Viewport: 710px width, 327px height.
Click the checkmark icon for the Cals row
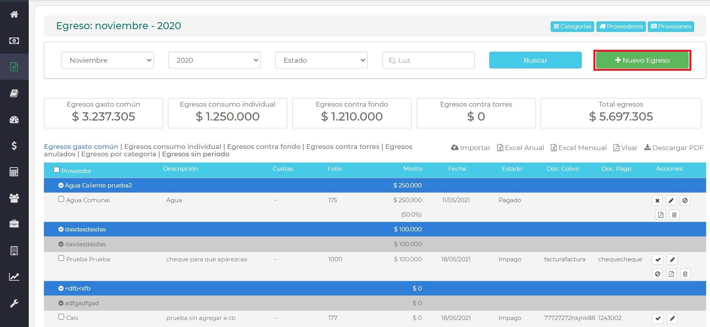pyautogui.click(x=658, y=318)
